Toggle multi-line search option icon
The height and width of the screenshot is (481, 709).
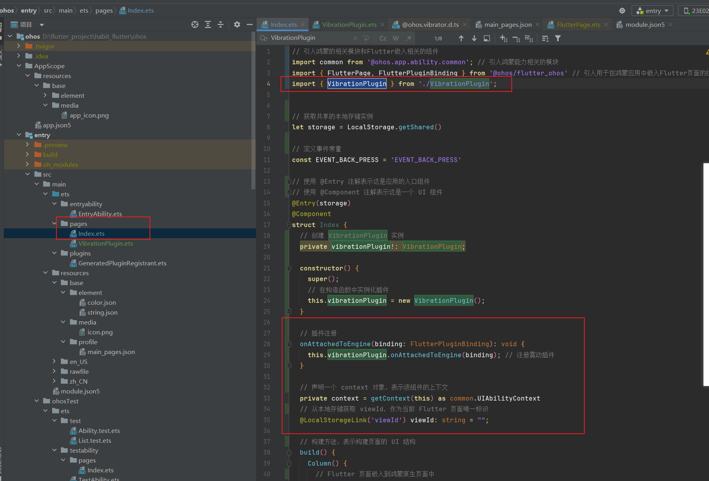tap(545, 38)
